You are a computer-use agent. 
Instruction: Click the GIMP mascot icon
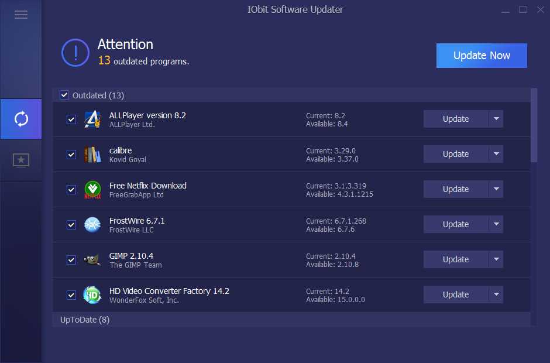[x=92, y=260]
